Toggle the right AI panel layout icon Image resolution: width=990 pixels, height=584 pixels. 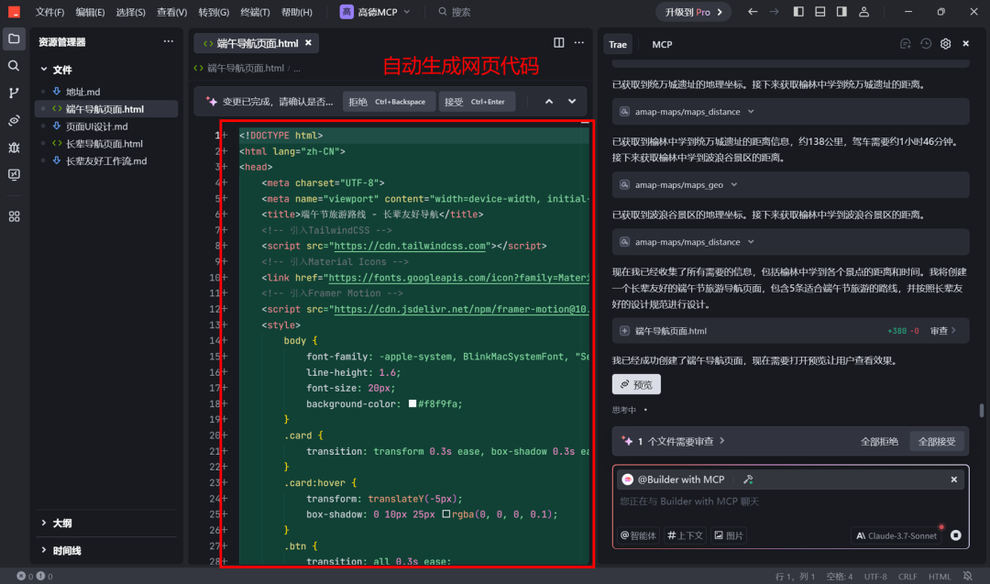tap(841, 12)
